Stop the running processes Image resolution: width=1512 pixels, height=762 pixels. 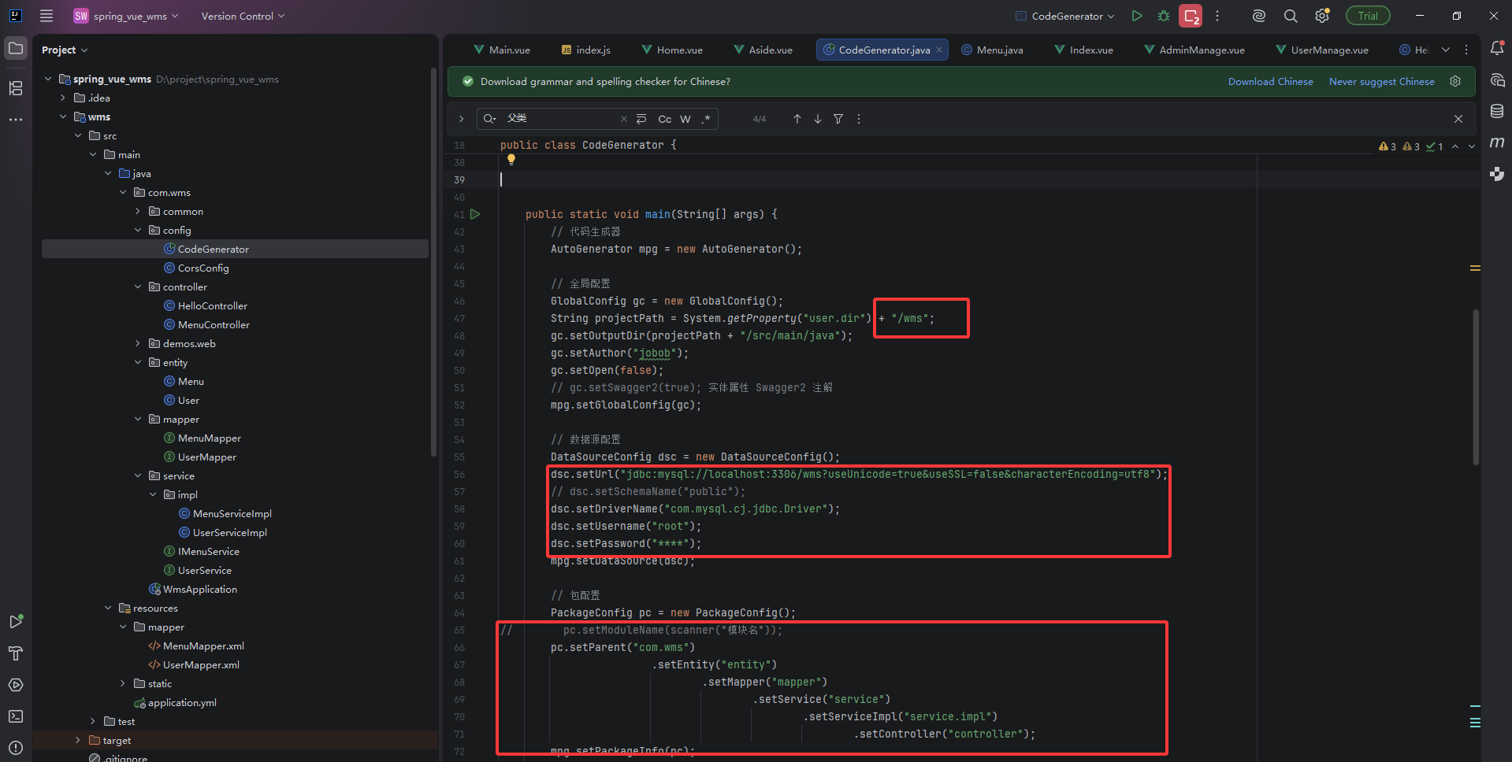pos(1191,16)
